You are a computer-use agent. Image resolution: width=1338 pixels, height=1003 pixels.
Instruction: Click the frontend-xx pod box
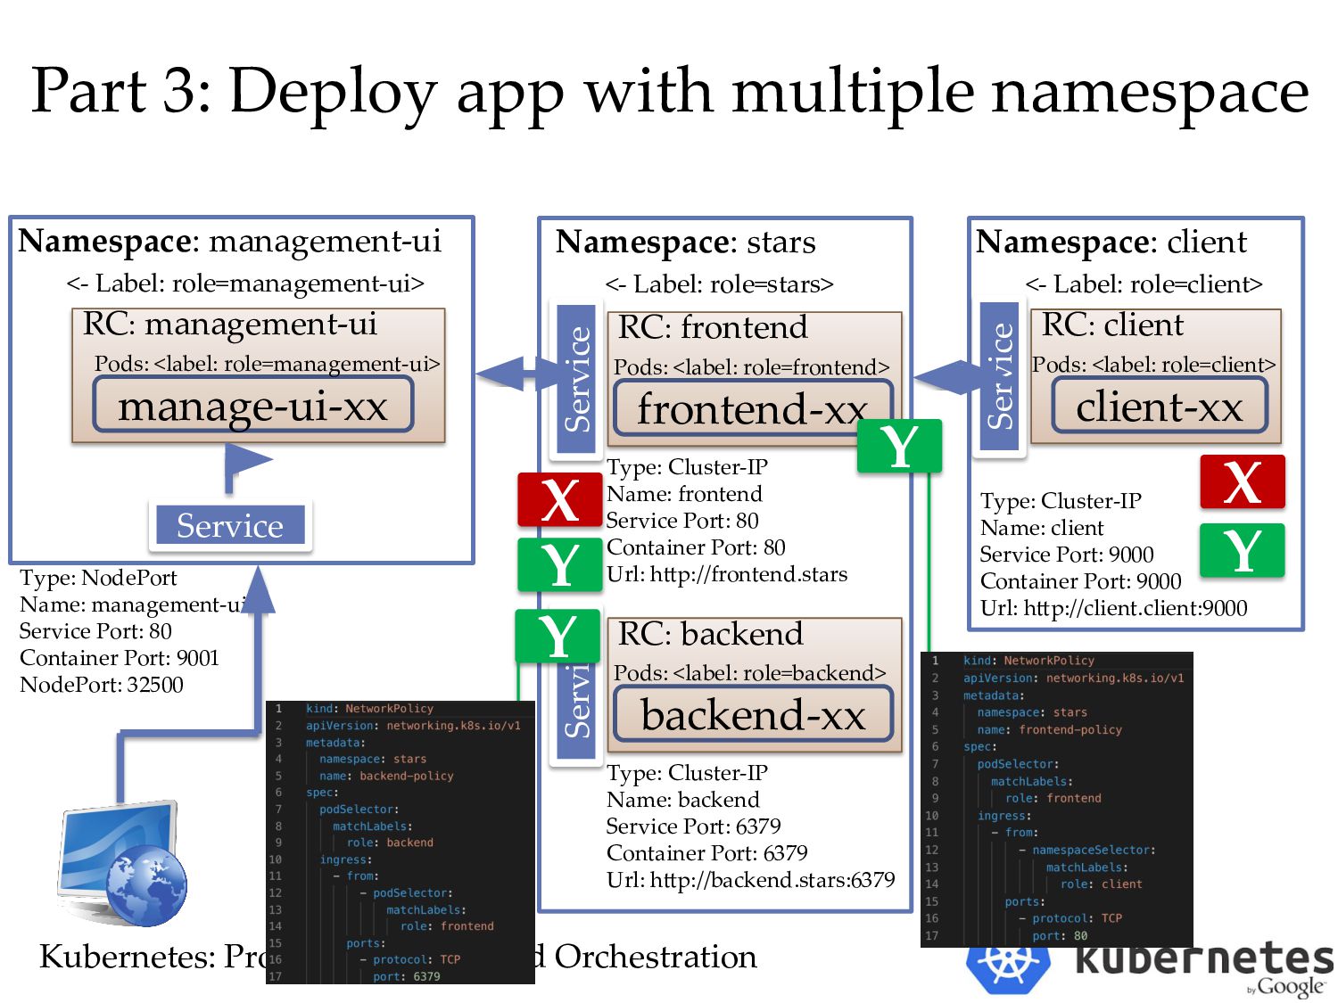(754, 408)
